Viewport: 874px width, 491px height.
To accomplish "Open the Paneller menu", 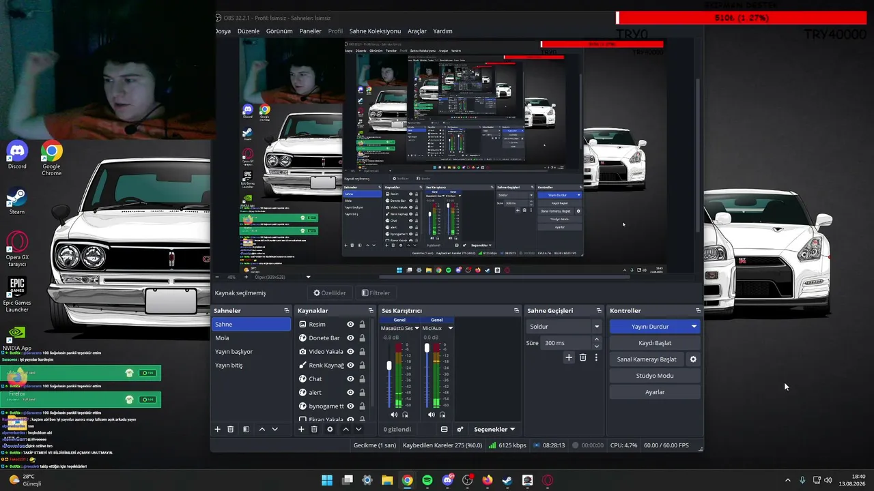I will (310, 31).
